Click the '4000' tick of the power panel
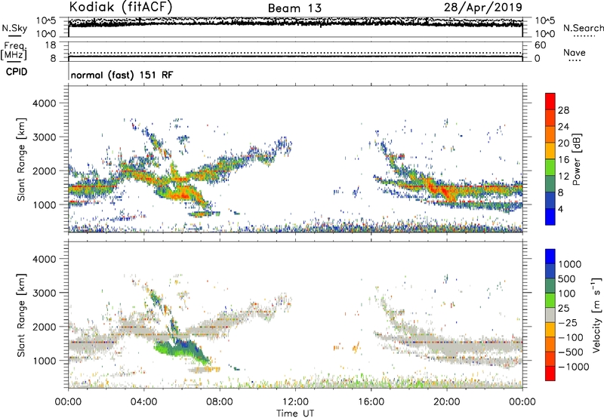 point(44,103)
